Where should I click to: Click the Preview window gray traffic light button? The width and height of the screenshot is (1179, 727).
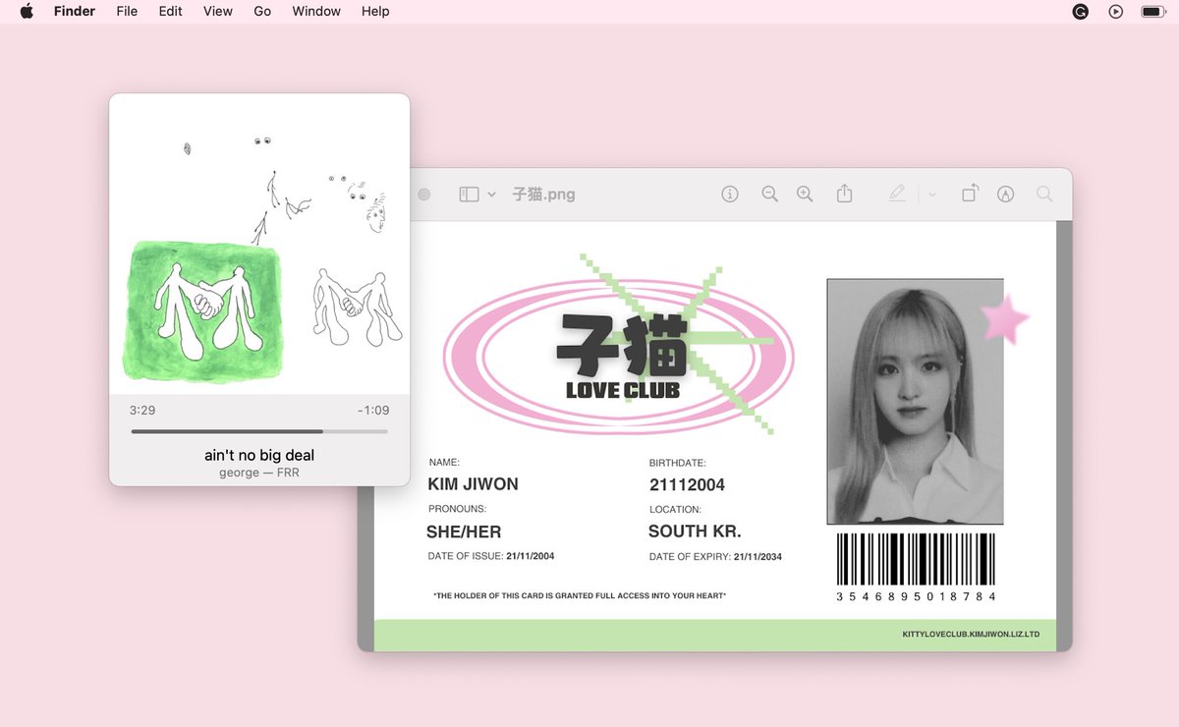point(424,195)
